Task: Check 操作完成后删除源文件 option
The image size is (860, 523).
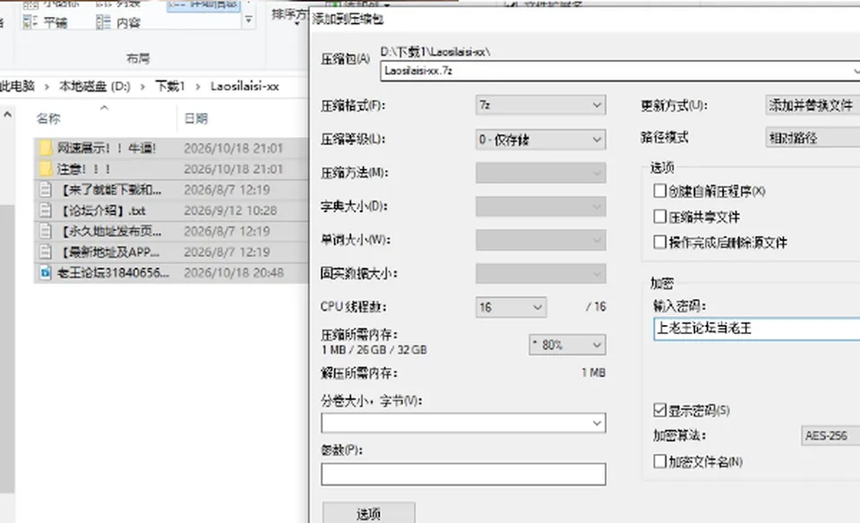Action: (660, 243)
